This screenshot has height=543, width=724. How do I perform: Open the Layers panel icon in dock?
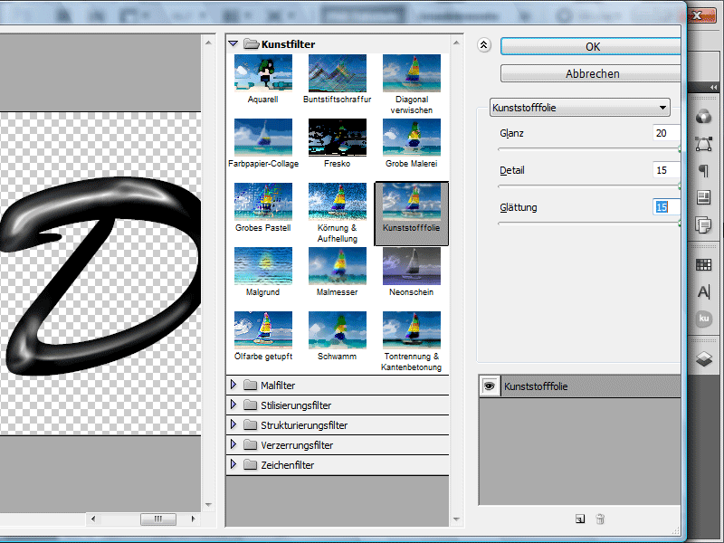click(703, 358)
